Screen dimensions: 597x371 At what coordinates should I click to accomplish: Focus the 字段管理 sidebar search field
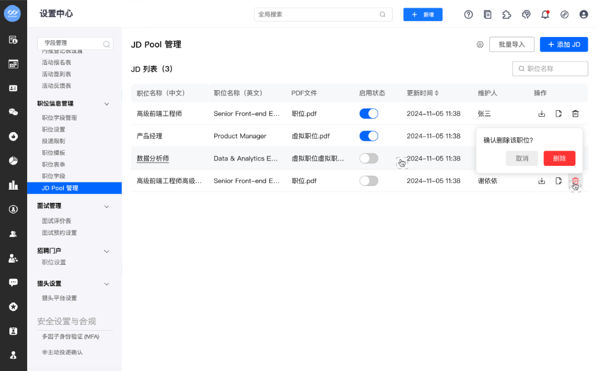click(75, 43)
